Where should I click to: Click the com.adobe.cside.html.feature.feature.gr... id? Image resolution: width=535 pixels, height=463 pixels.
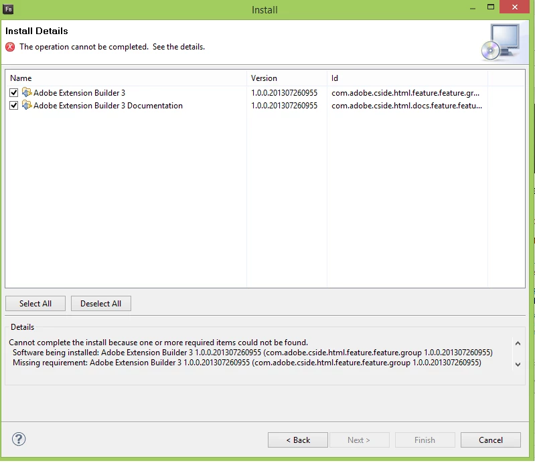tap(405, 93)
